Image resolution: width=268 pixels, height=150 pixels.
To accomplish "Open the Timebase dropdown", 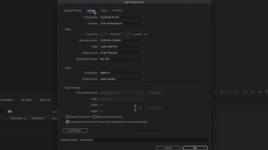I will click(x=122, y=23).
